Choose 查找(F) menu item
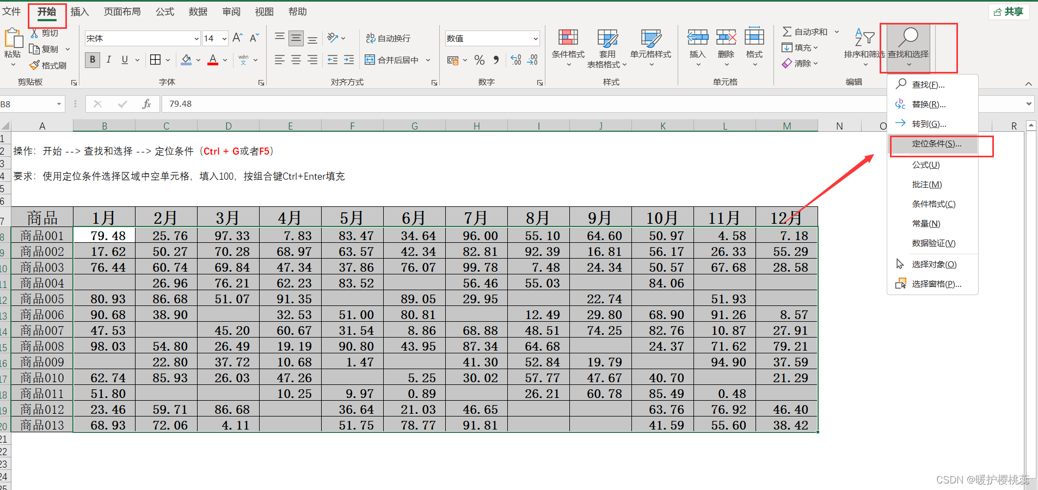 tap(933, 85)
